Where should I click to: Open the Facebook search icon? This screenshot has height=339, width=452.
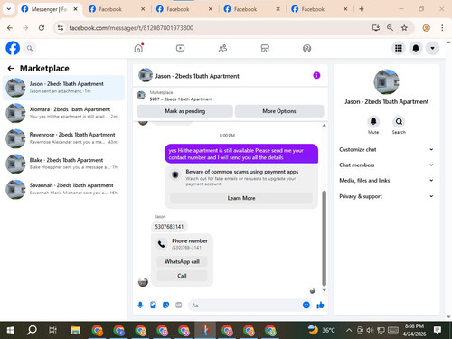point(30,48)
